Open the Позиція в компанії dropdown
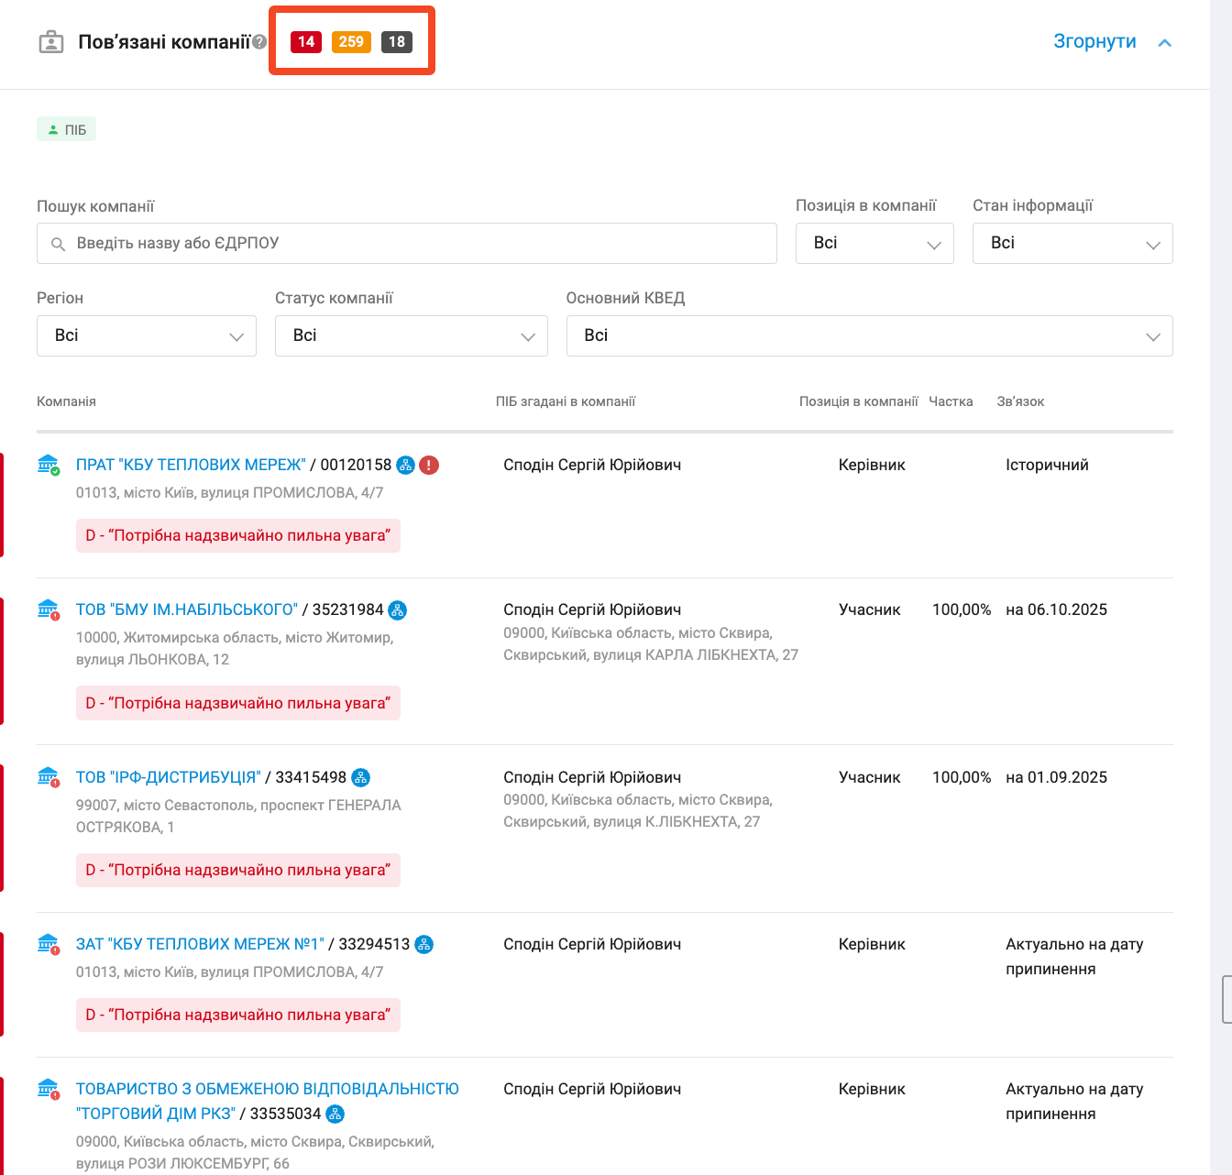Screen dimensions: 1232x1175 (874, 244)
